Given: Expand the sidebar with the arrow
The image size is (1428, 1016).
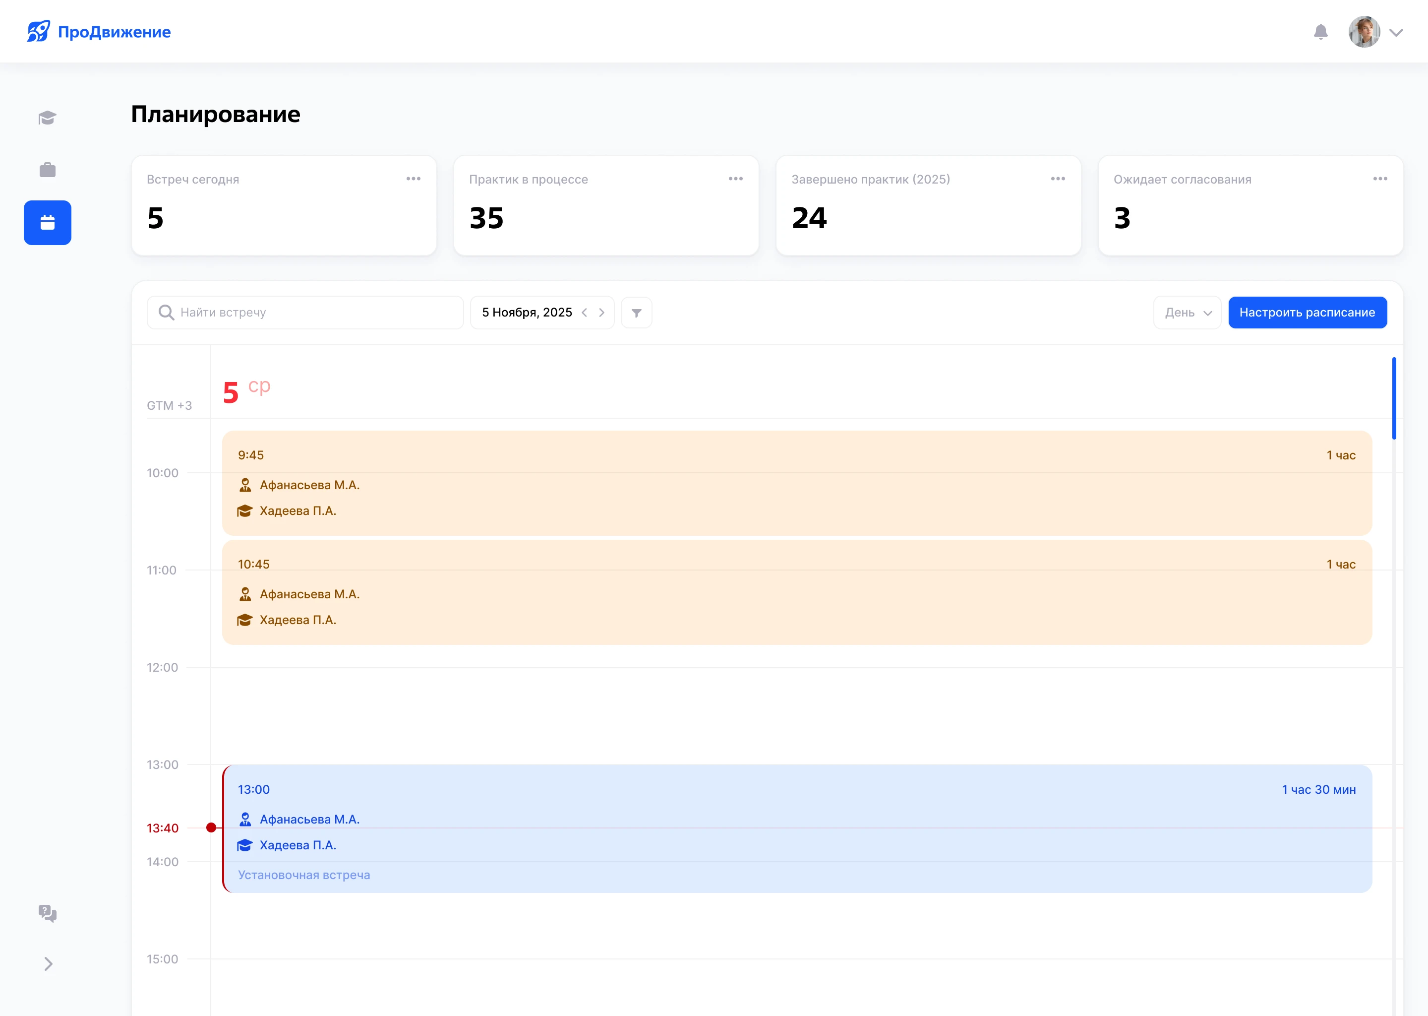Looking at the screenshot, I should pyautogui.click(x=48, y=964).
